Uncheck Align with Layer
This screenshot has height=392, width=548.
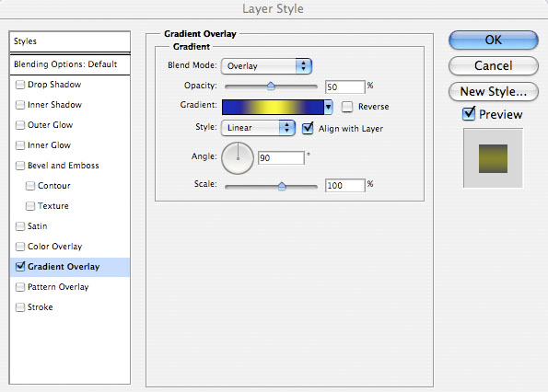coord(308,128)
